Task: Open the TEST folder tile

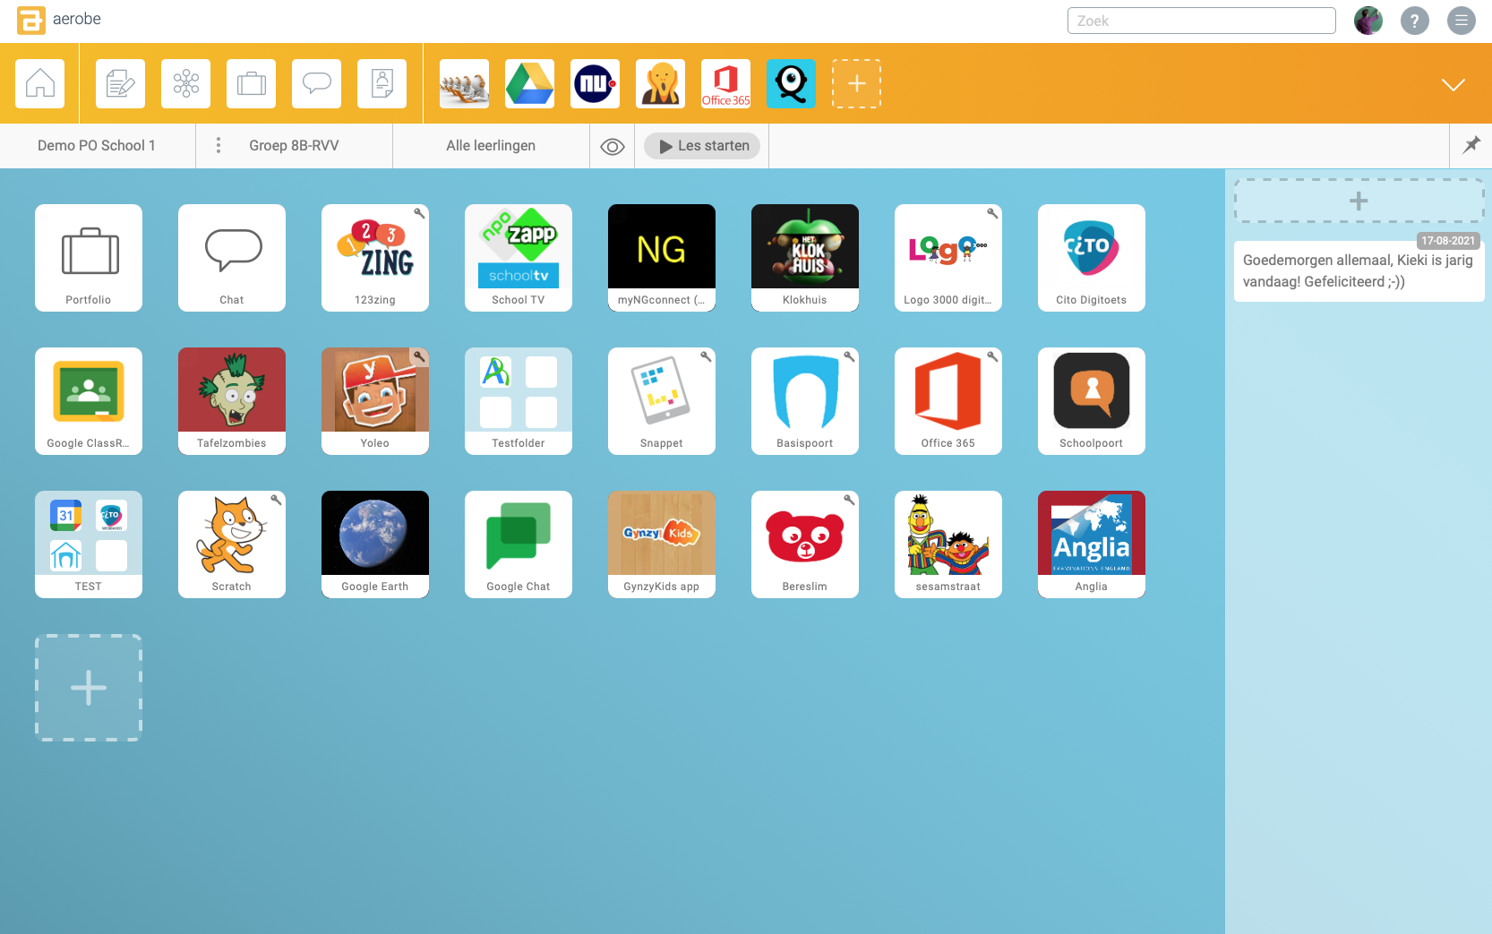Action: [89, 544]
